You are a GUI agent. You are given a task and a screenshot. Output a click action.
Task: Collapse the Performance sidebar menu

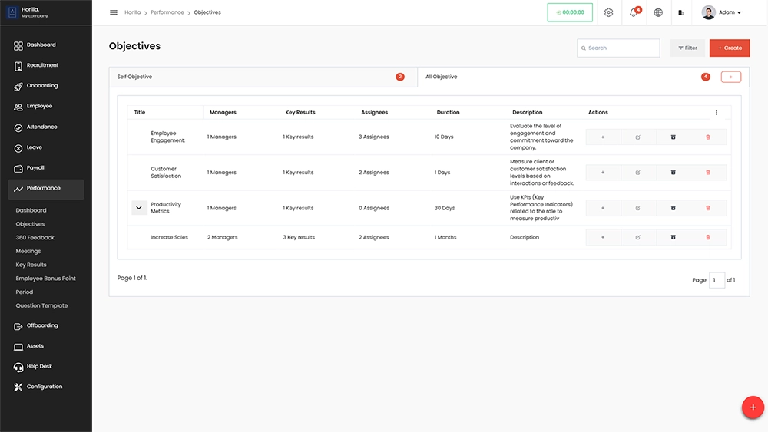click(x=46, y=189)
